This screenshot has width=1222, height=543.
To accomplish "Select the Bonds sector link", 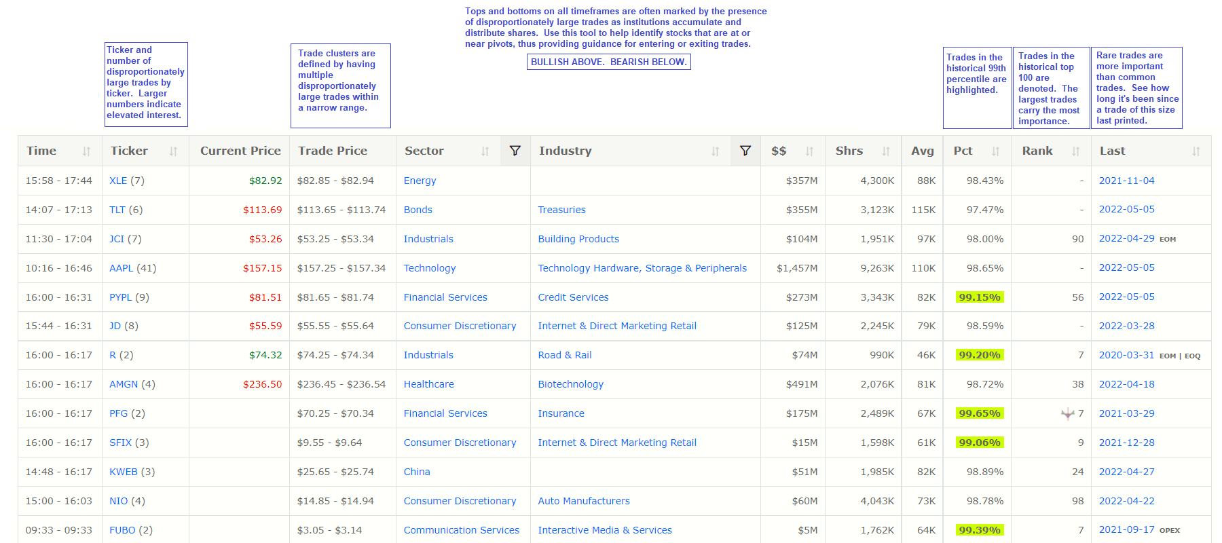I will point(418,210).
